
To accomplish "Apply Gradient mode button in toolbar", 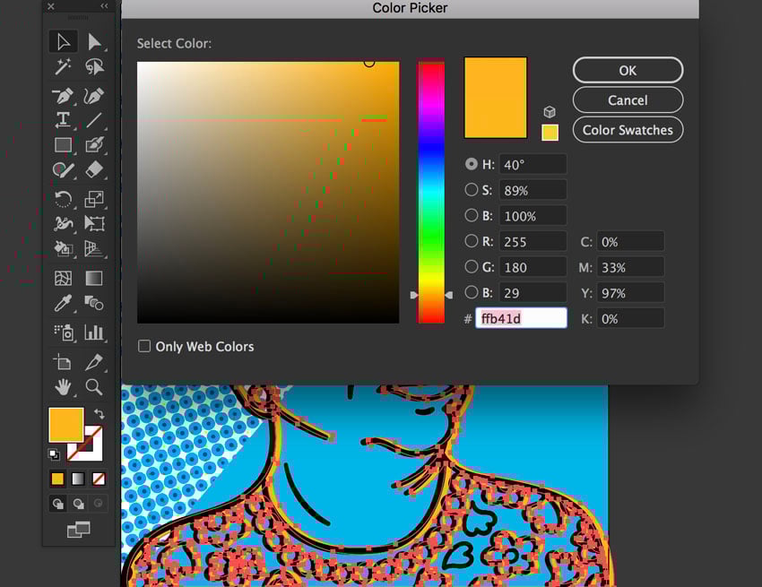I will pos(78,479).
